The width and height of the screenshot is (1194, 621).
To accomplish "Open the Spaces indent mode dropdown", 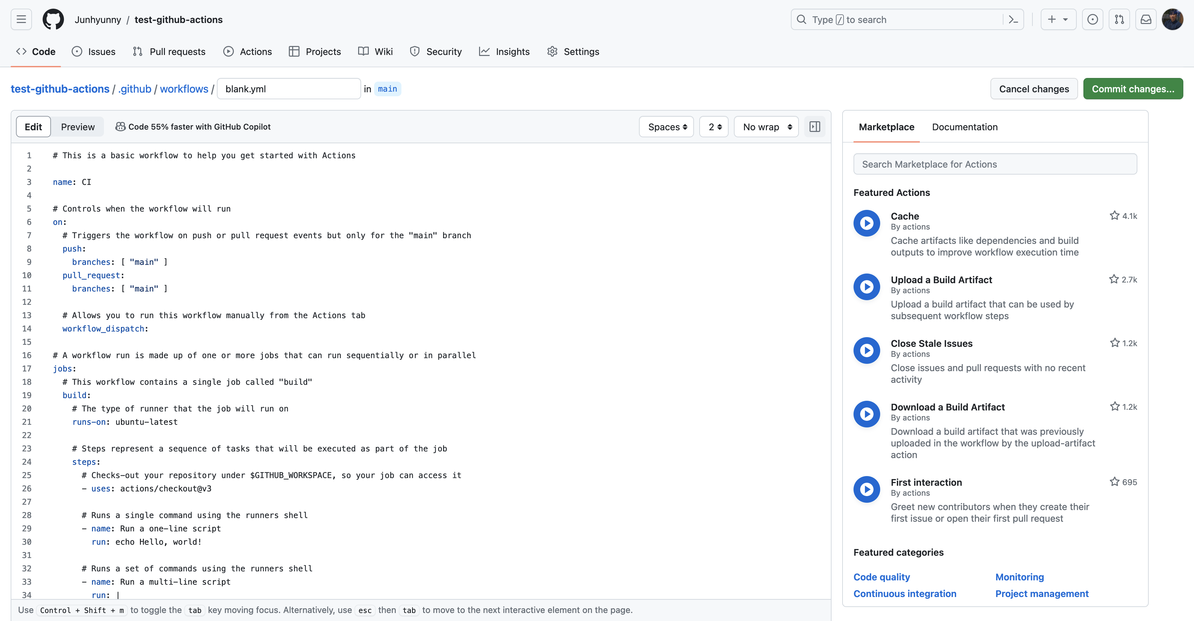I will point(667,127).
